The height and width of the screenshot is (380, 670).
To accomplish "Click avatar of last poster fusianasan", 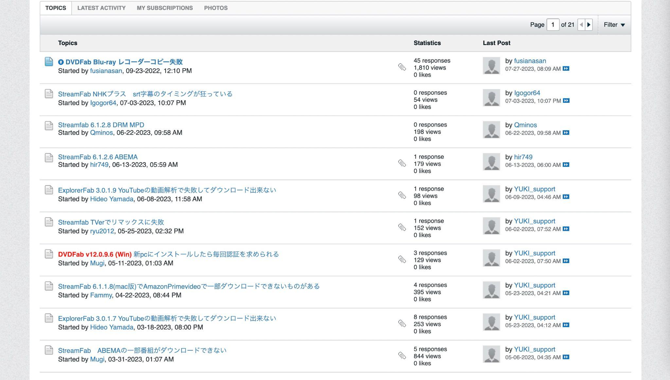I will [x=491, y=66].
